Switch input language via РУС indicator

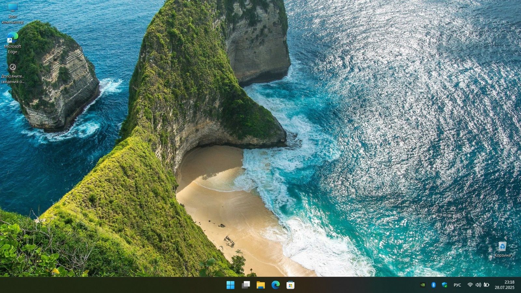coord(457,285)
